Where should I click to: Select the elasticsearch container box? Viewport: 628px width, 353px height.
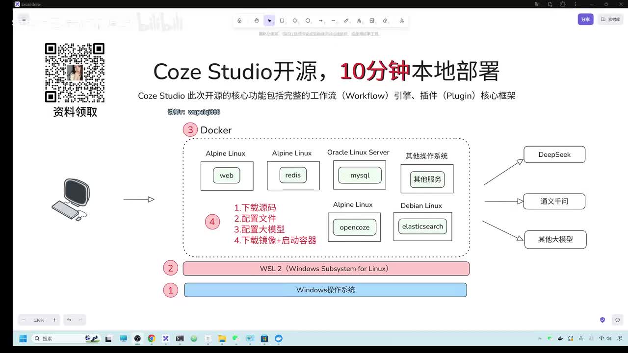(x=422, y=227)
